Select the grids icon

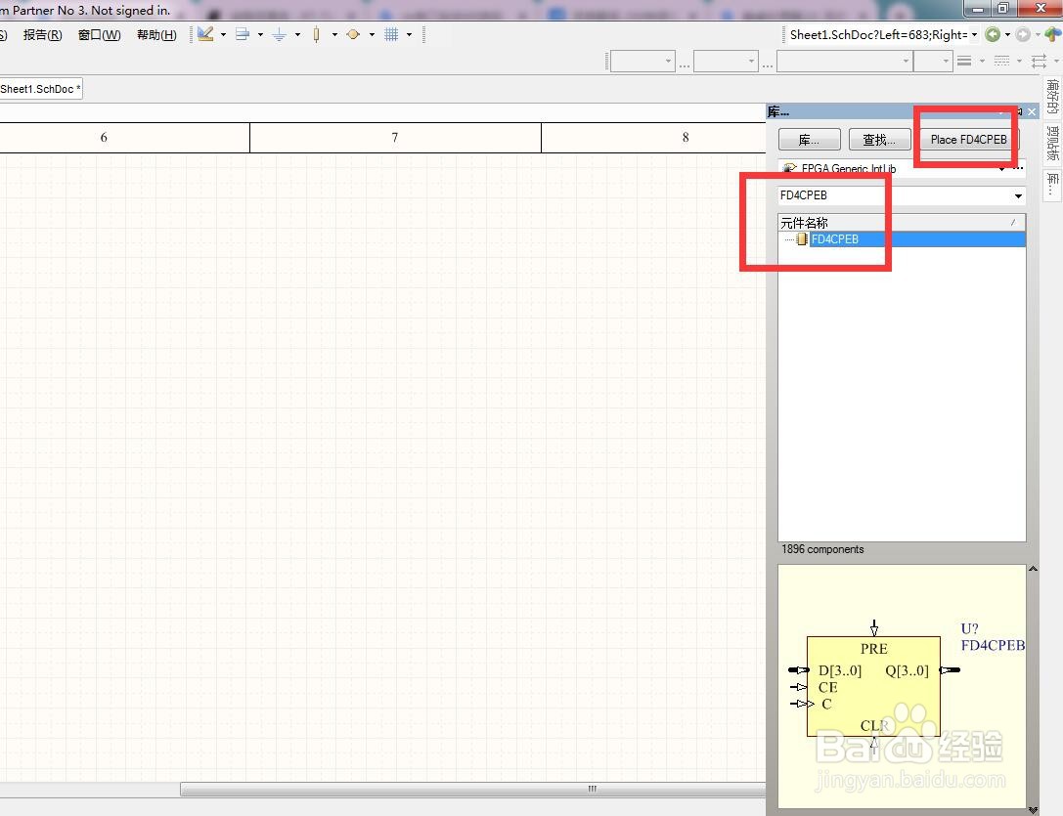tap(391, 34)
